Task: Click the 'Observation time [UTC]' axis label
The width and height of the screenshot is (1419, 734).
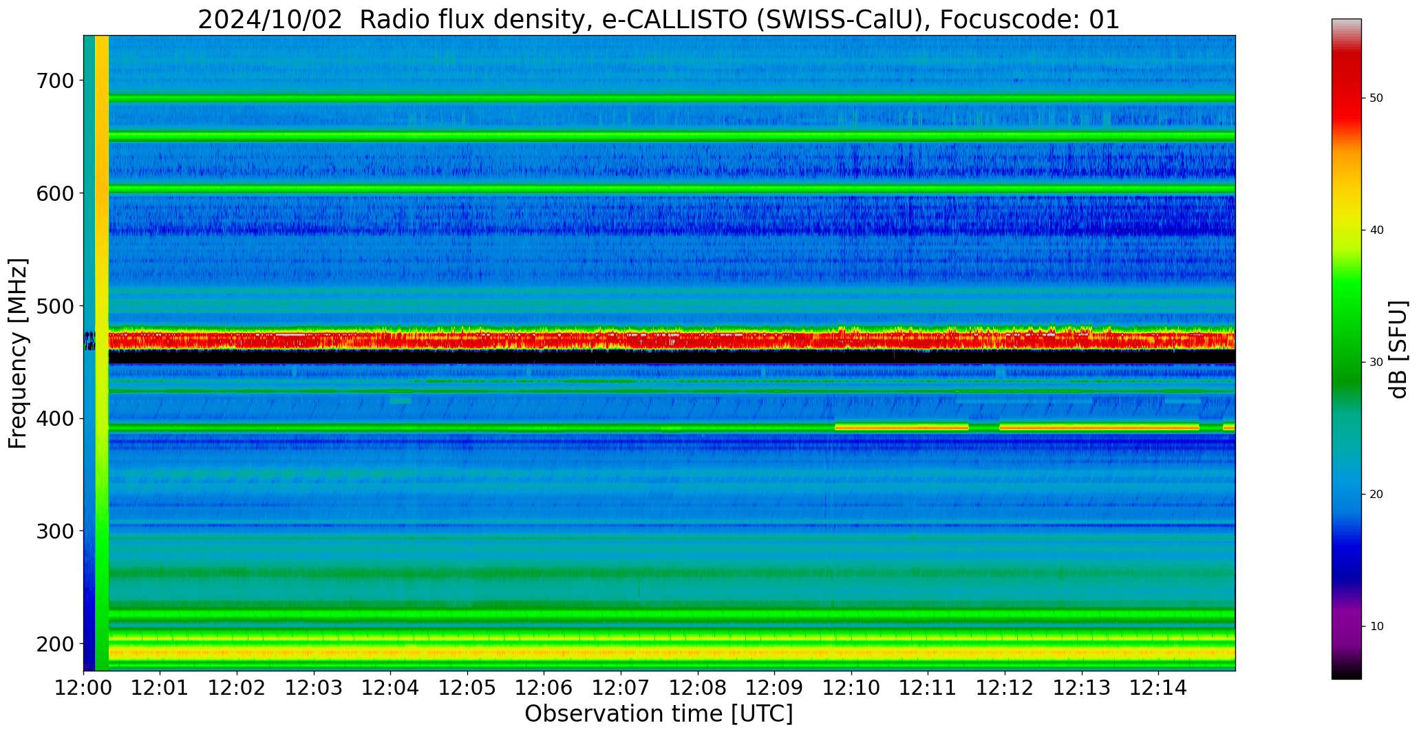Action: [659, 714]
